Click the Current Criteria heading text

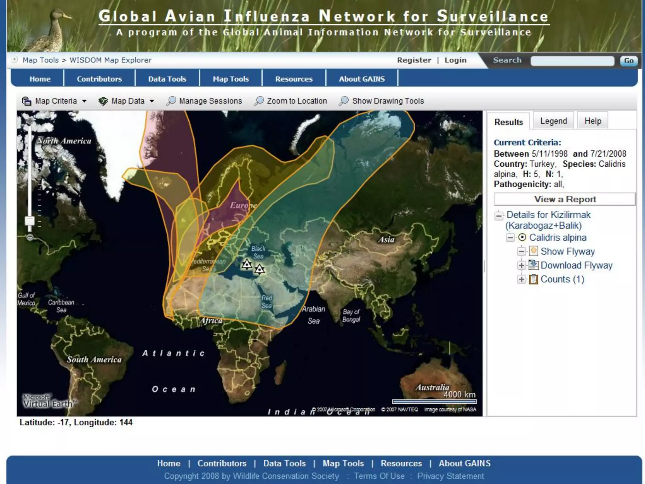pos(527,142)
